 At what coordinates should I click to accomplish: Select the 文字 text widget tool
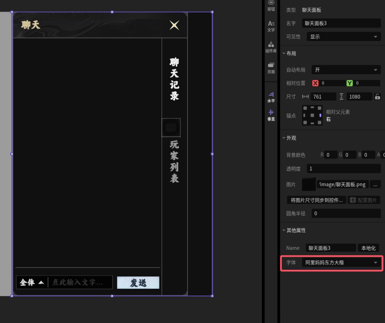coord(271,26)
